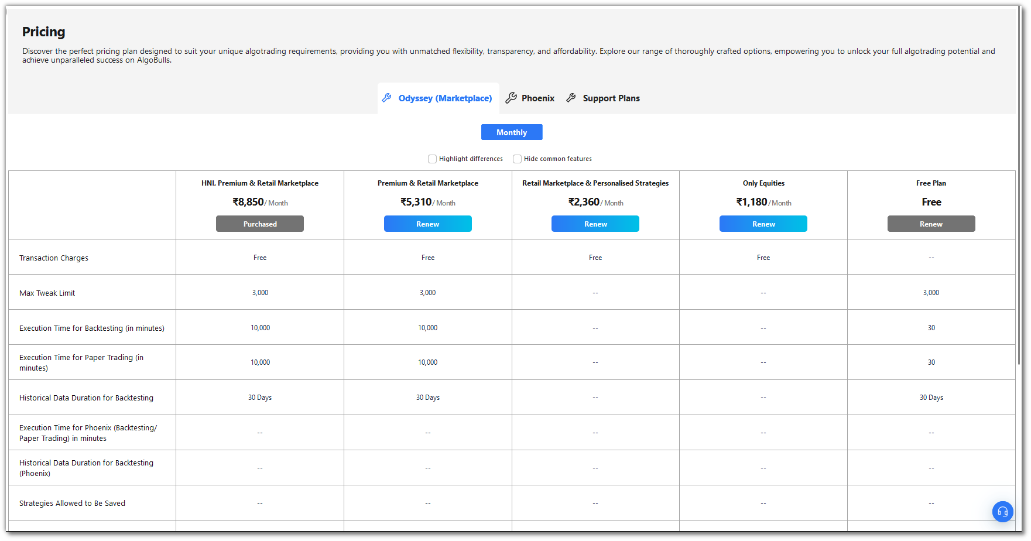This screenshot has height=541, width=1031.
Task: Click the wrench icon beside Odyssey (Marketplace)
Action: point(387,98)
